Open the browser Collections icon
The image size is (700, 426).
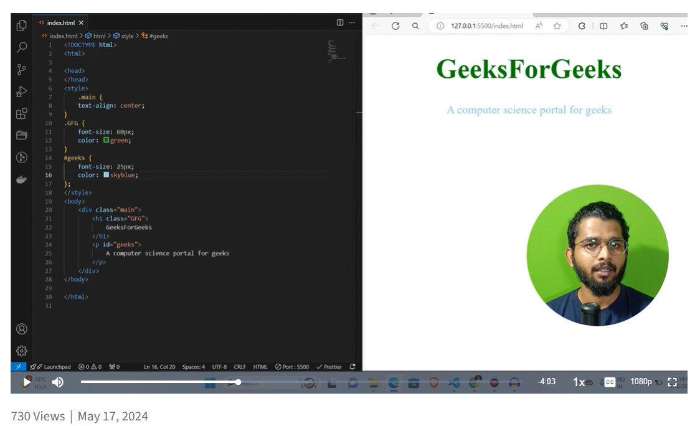pos(644,26)
